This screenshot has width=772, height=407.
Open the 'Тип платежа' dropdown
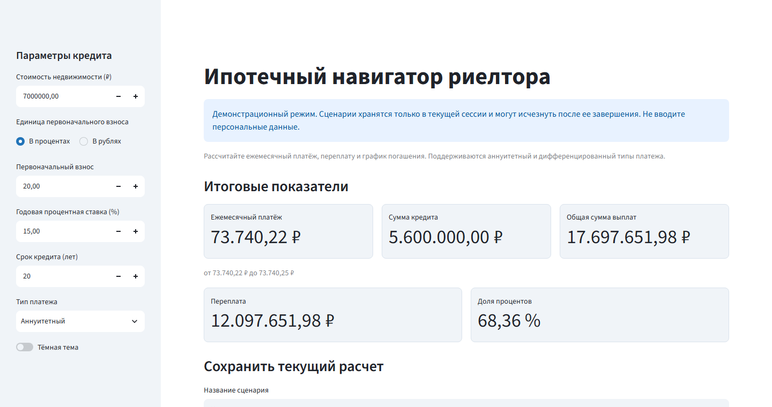pos(80,321)
